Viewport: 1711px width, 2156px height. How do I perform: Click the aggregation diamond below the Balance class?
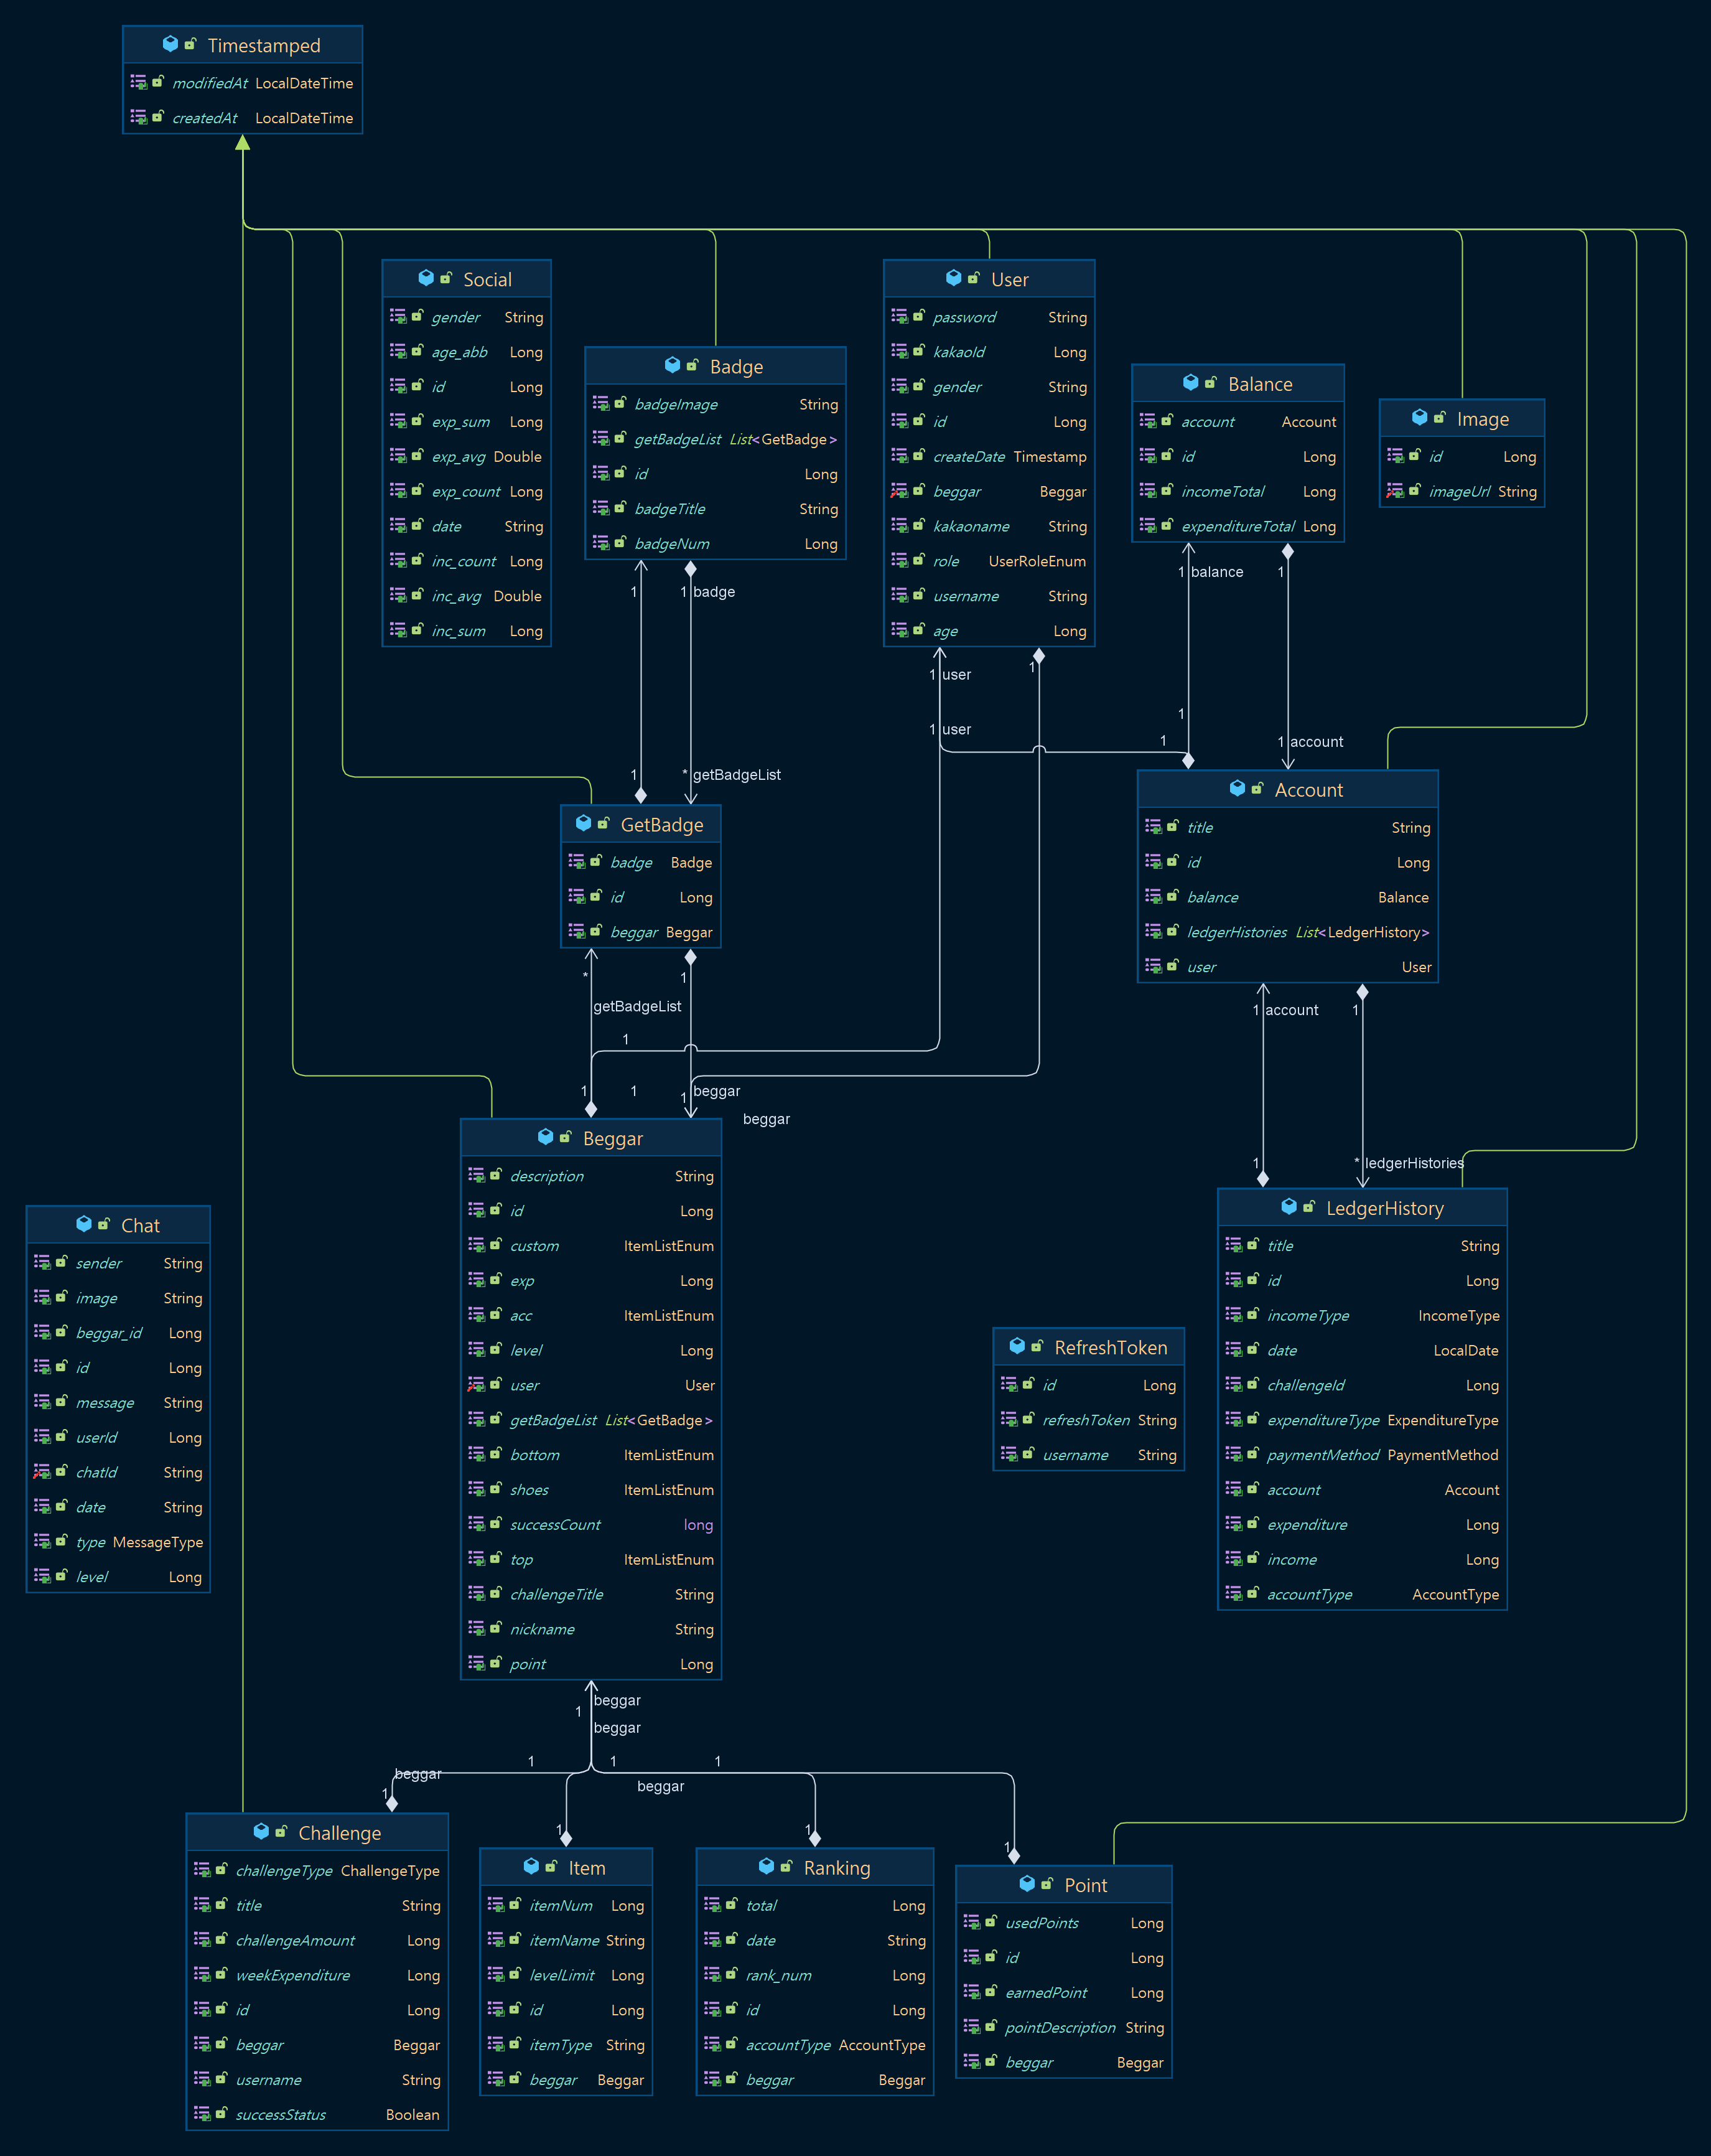(x=1289, y=551)
